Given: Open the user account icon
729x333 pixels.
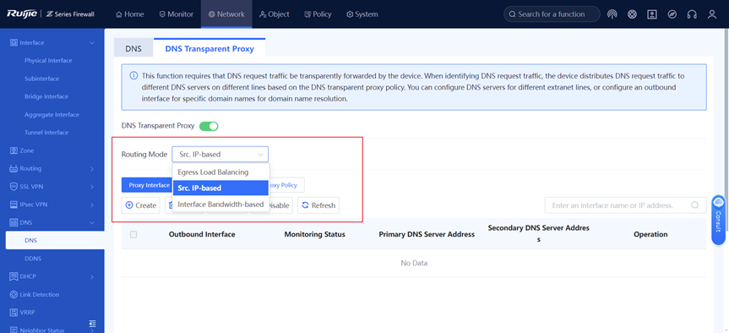Looking at the screenshot, I should (712, 14).
